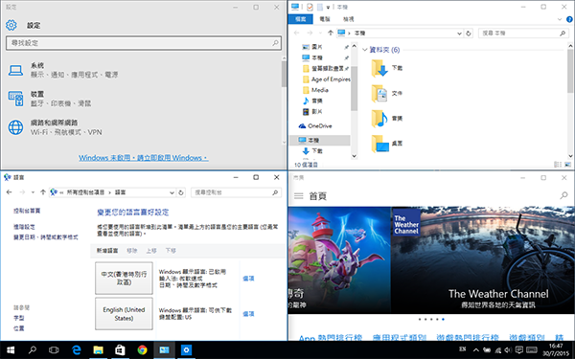Switch to the 電腦 Computer ribbon tab

pyautogui.click(x=325, y=19)
